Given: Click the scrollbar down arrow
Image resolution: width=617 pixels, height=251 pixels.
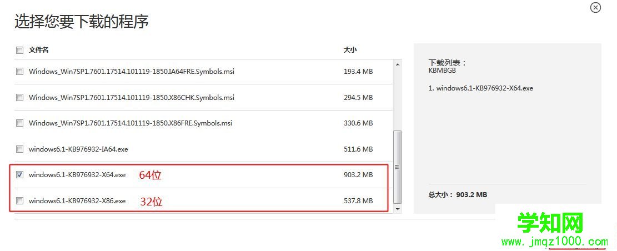Looking at the screenshot, I should [x=397, y=209].
